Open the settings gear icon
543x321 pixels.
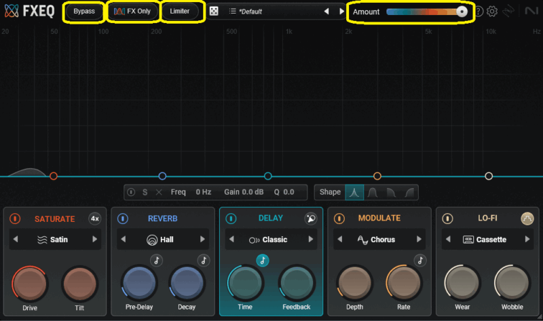492,12
